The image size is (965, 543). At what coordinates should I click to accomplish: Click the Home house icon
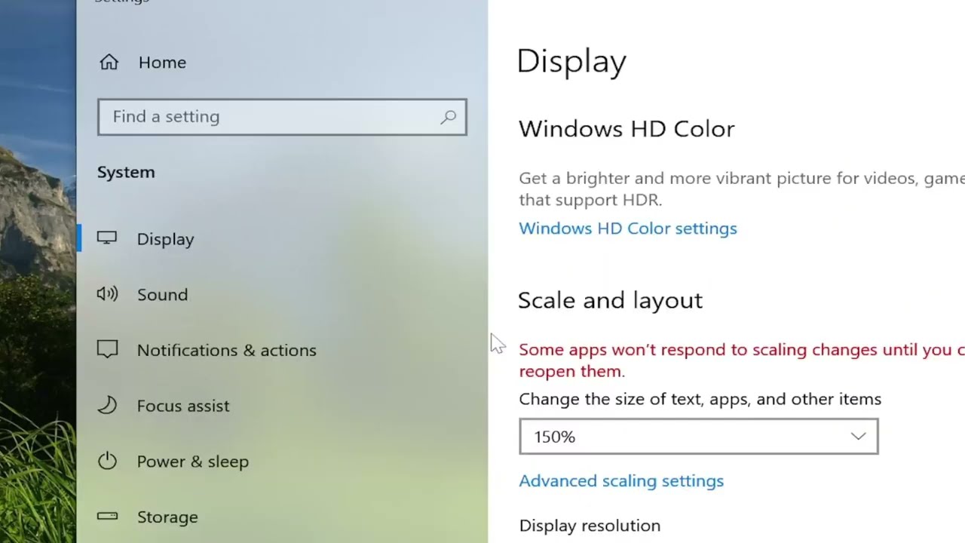pyautogui.click(x=109, y=63)
